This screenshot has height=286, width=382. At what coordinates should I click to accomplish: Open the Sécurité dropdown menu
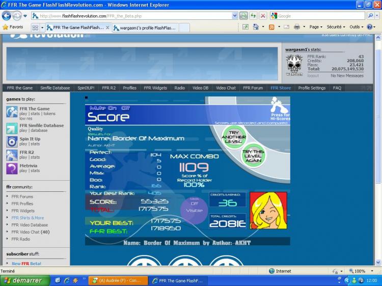tap(336, 27)
